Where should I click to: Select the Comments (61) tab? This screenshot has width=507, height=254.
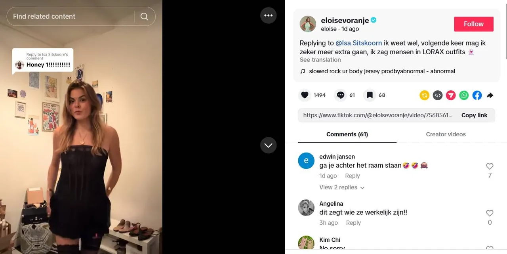click(347, 134)
